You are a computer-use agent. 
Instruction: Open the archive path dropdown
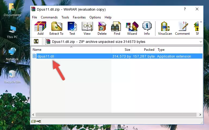pyautogui.click(x=201, y=42)
